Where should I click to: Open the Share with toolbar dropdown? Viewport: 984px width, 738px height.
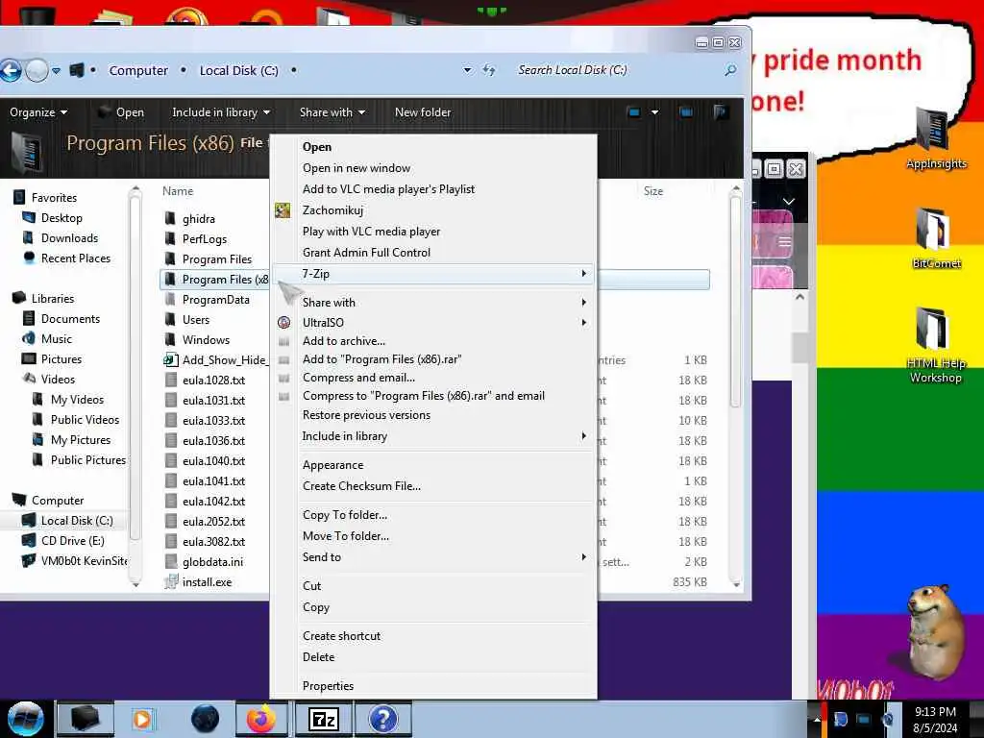332,112
